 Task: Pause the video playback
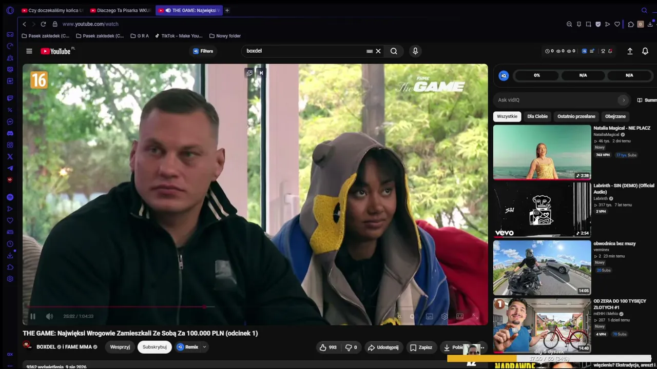(33, 316)
